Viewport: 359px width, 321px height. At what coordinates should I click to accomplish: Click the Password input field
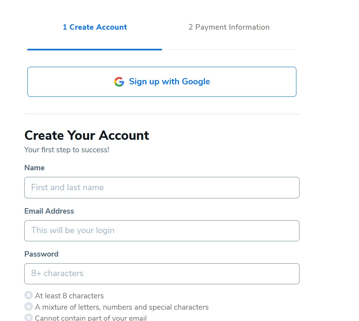click(x=162, y=273)
